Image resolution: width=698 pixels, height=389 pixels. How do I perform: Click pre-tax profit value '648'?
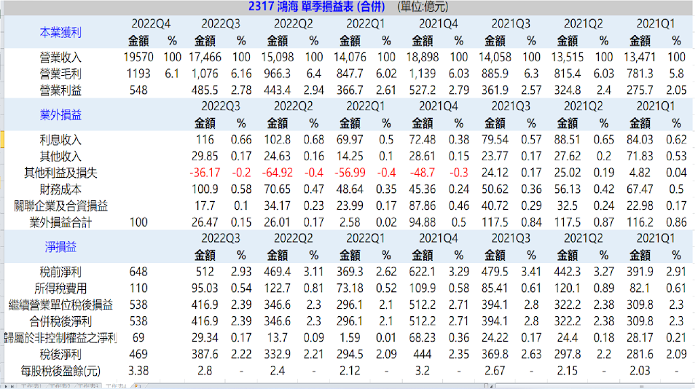(138, 272)
